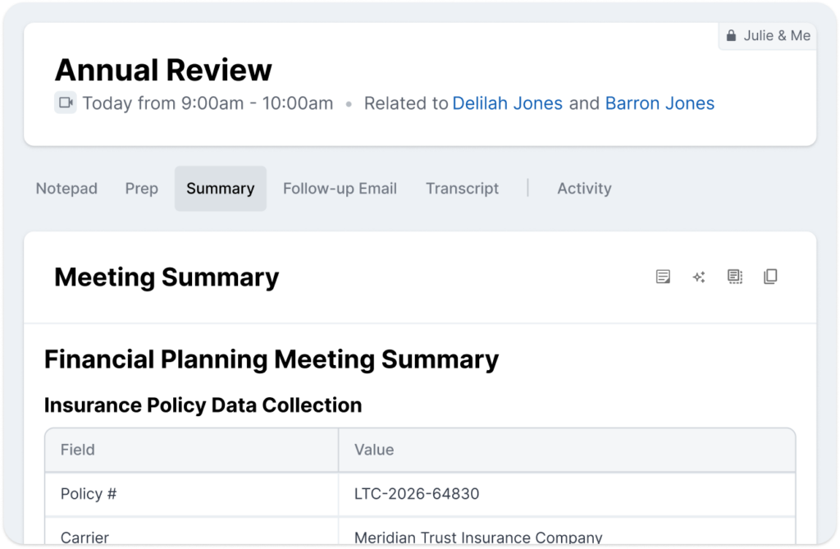This screenshot has width=840, height=549.
Task: Go to the Follow-up Email tab
Action: tap(340, 189)
